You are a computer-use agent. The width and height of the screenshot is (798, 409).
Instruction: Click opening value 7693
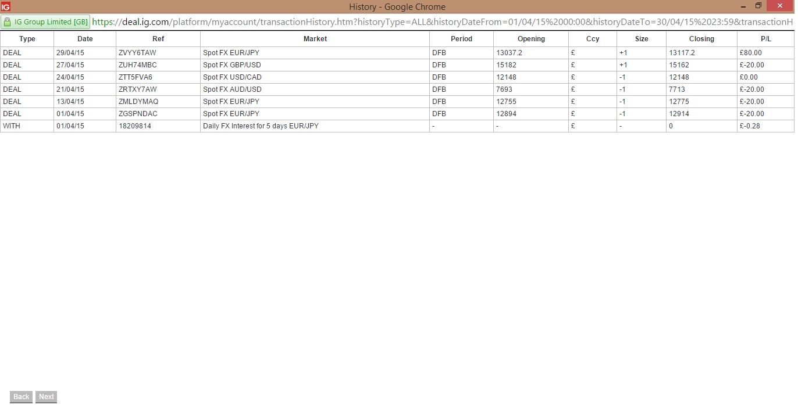[504, 89]
